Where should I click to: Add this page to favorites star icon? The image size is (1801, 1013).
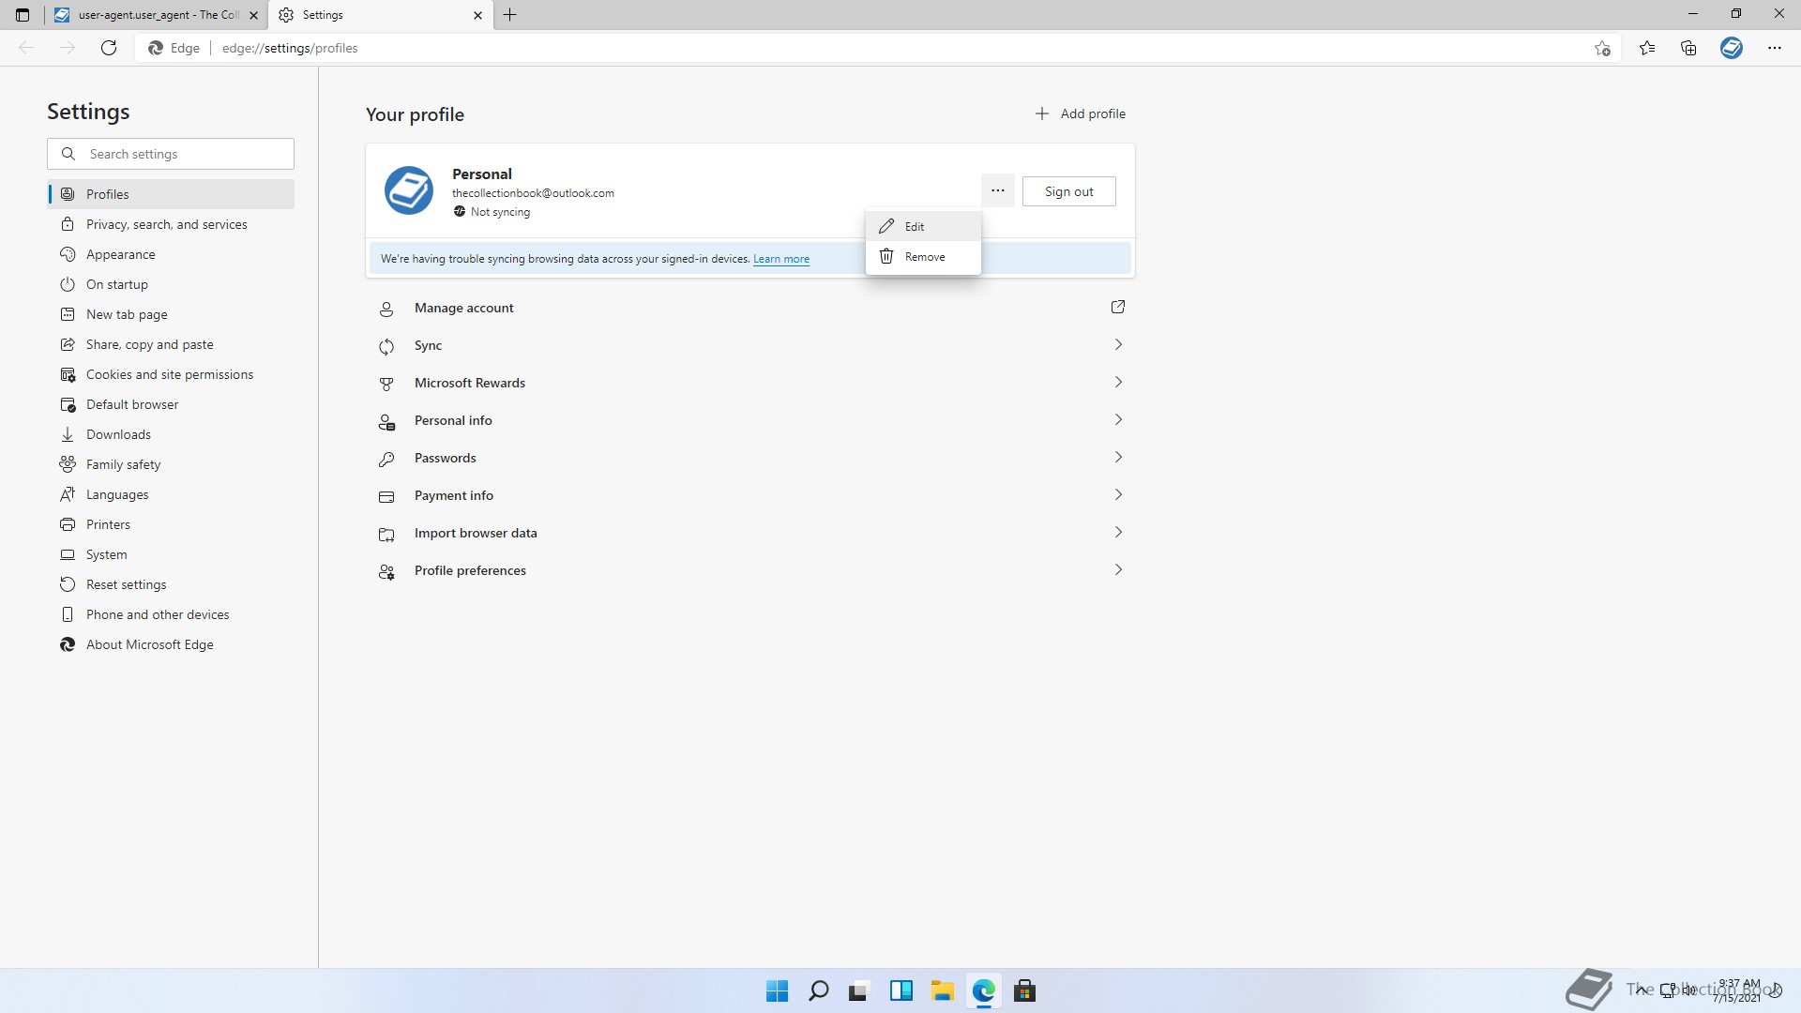1602,48
